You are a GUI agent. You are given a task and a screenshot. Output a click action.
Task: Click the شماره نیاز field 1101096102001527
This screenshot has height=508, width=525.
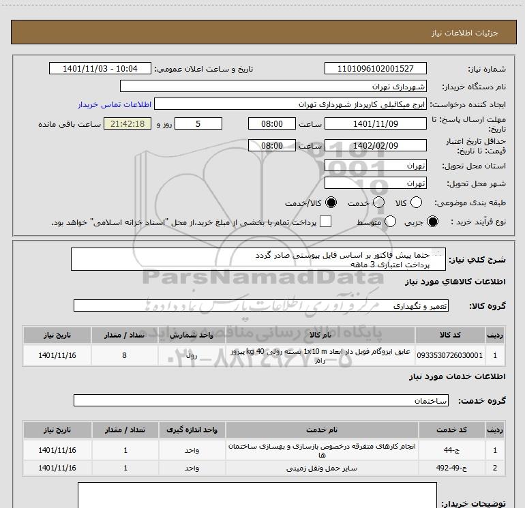pos(375,68)
